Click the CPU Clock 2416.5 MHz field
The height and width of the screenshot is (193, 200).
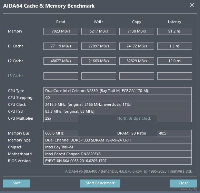(118, 104)
